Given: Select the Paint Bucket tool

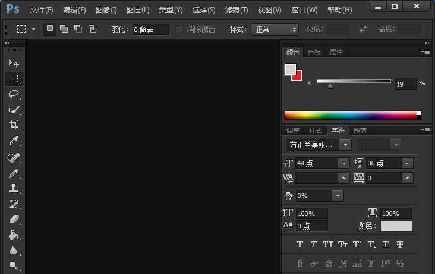Looking at the screenshot, I should [13, 235].
